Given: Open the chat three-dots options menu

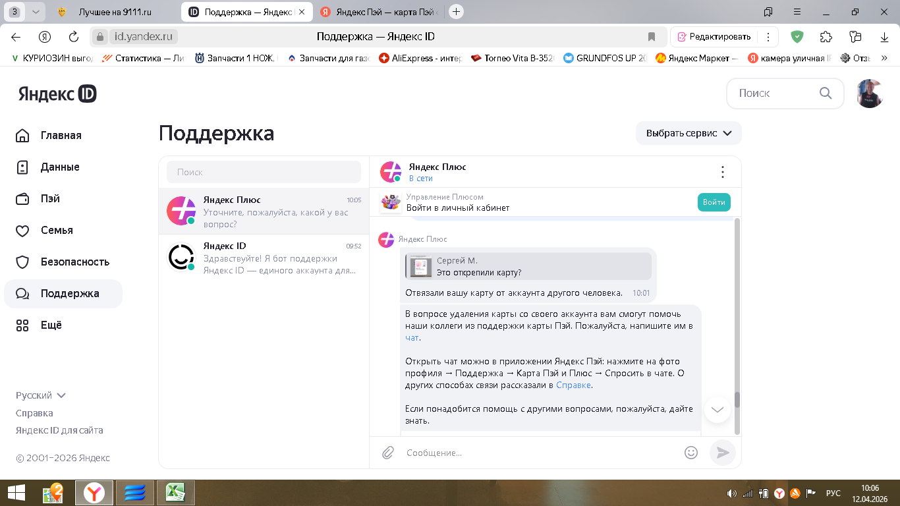Looking at the screenshot, I should pos(722,172).
